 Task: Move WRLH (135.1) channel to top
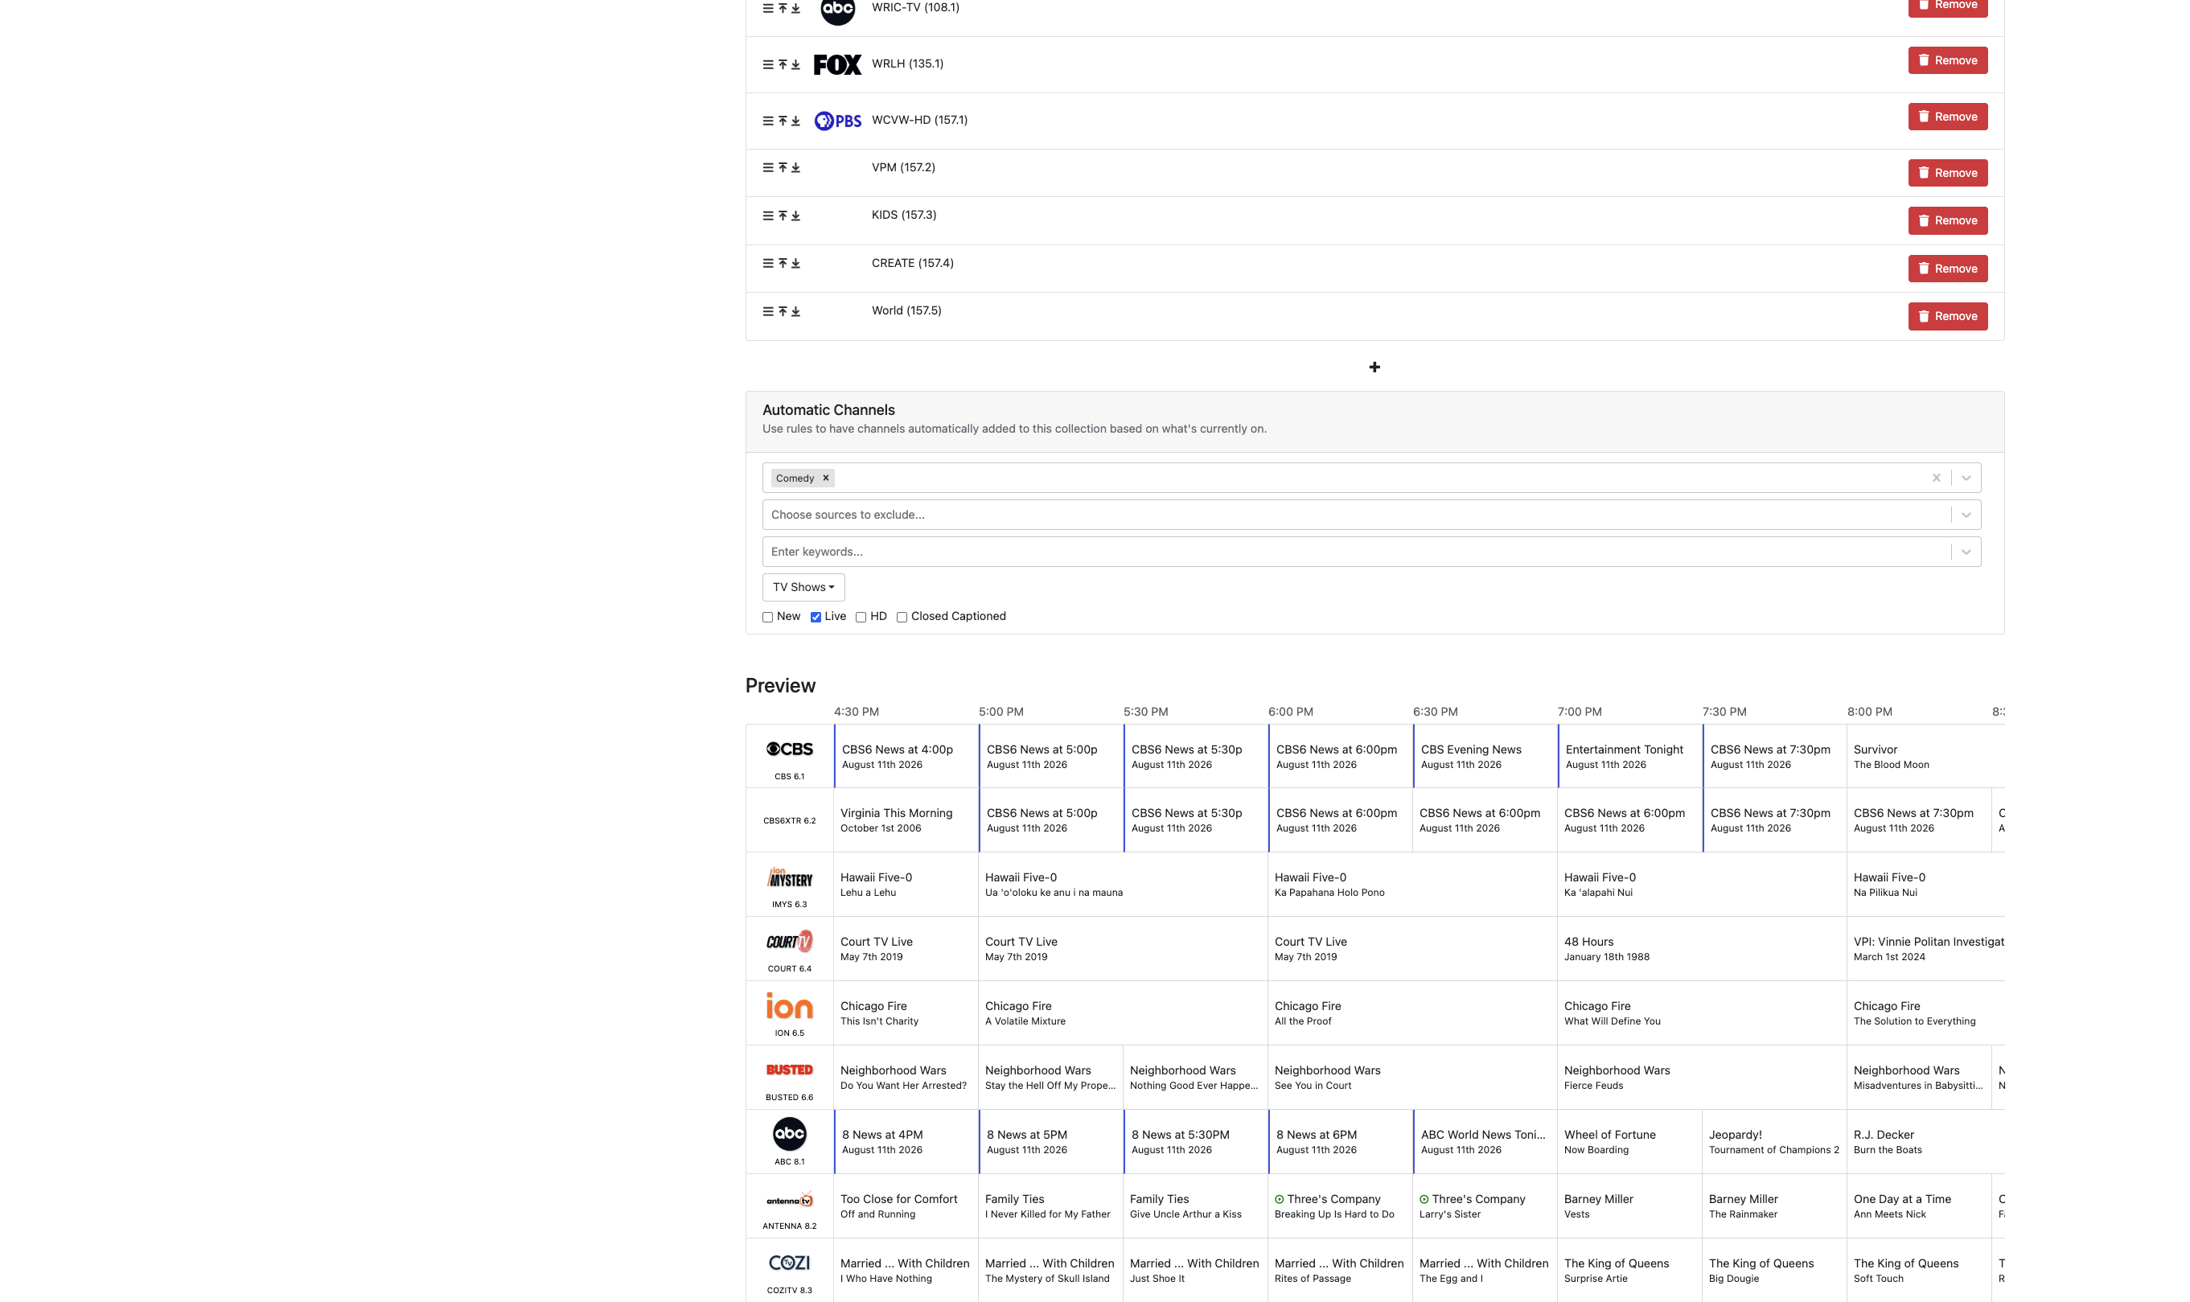click(x=783, y=65)
